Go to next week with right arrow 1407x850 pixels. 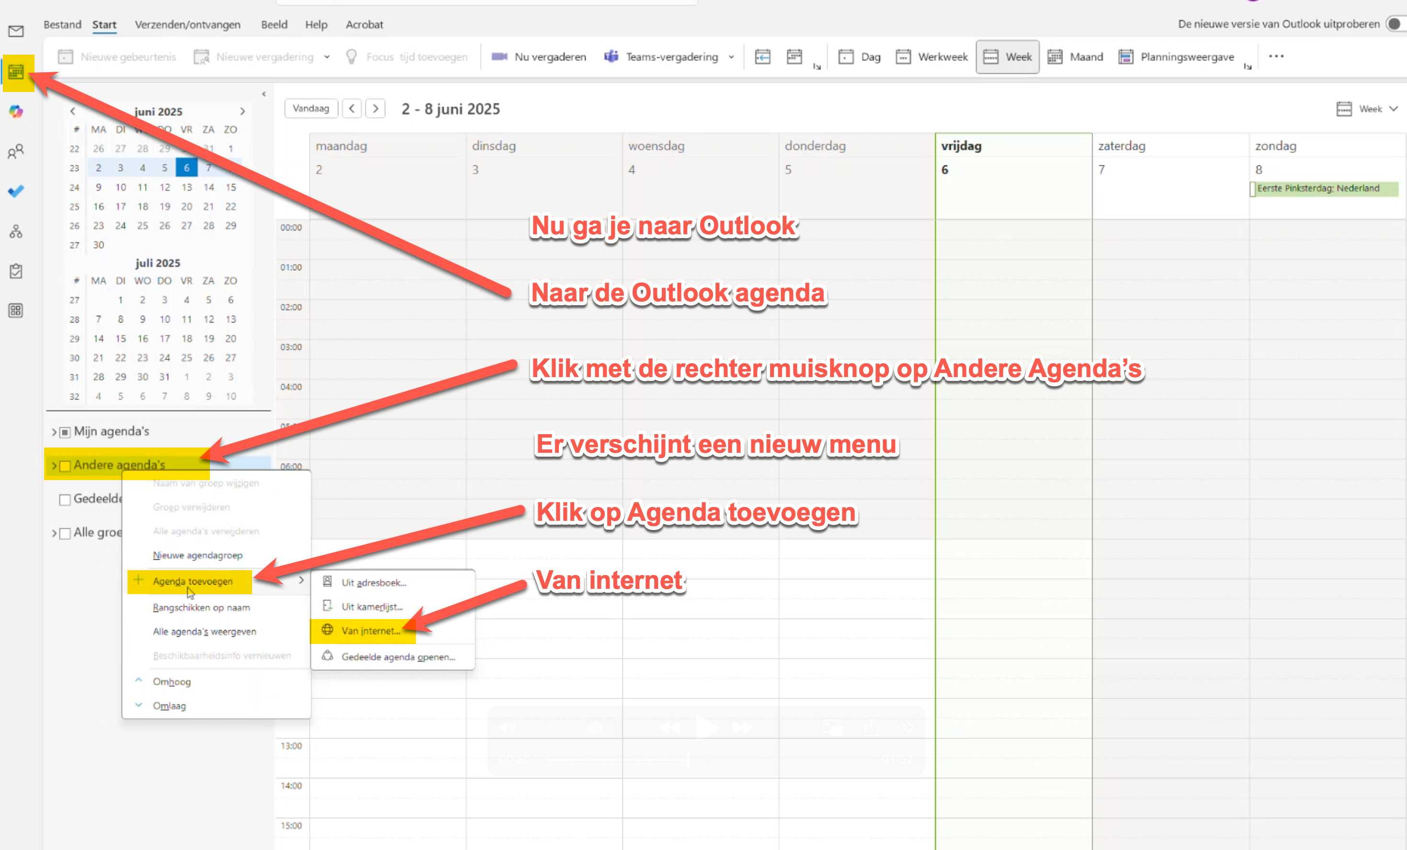tap(375, 108)
